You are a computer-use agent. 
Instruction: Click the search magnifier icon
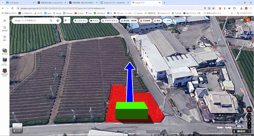pyautogui.click(x=51, y=21)
